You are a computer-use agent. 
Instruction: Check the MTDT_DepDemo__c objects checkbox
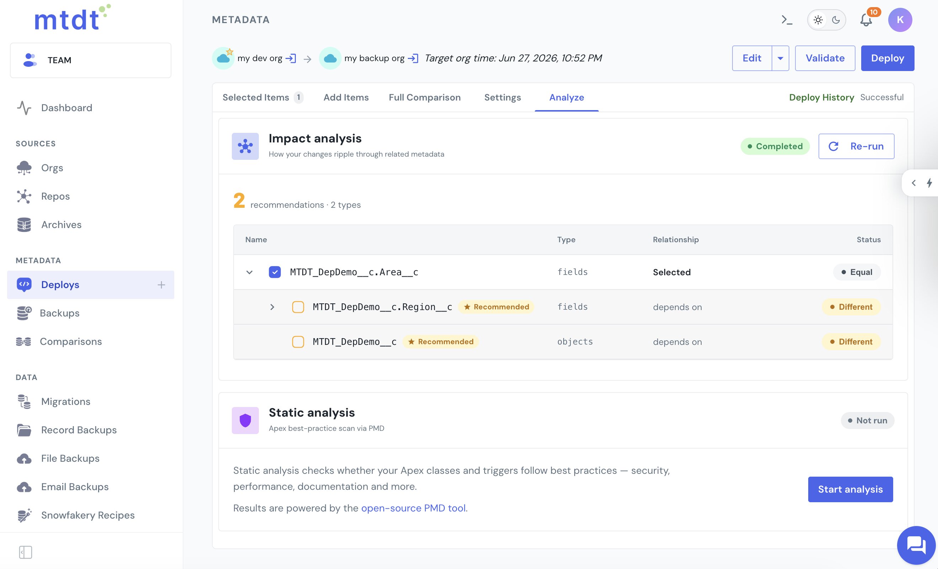[298, 342]
